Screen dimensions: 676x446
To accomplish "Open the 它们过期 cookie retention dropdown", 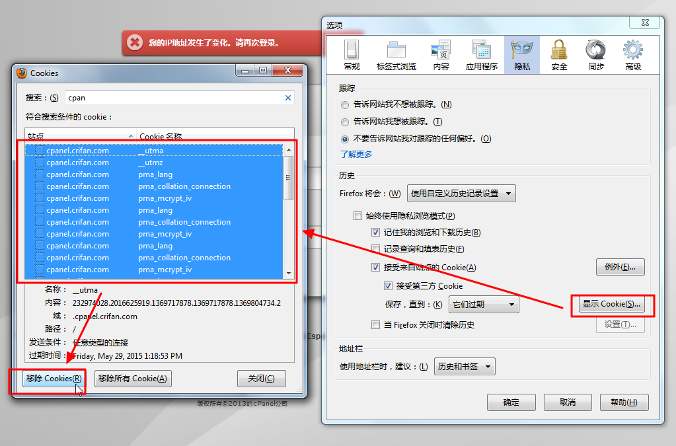I will pyautogui.click(x=484, y=304).
